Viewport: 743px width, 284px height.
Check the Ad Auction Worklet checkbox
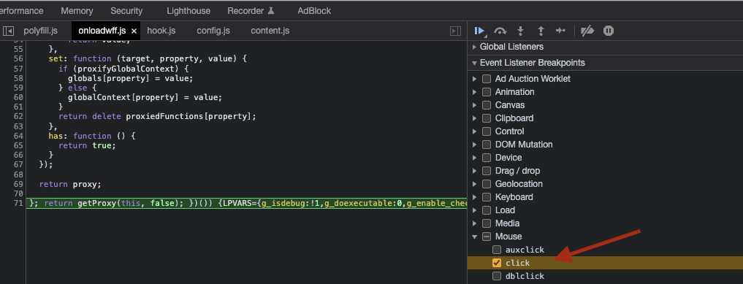pyautogui.click(x=487, y=79)
